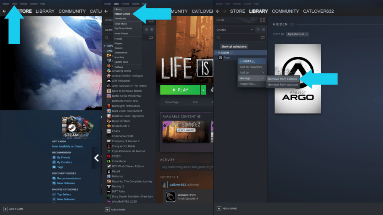Toggle the ready-to-play filter, right panel
The width and height of the screenshot is (383, 215).
click(263, 30)
